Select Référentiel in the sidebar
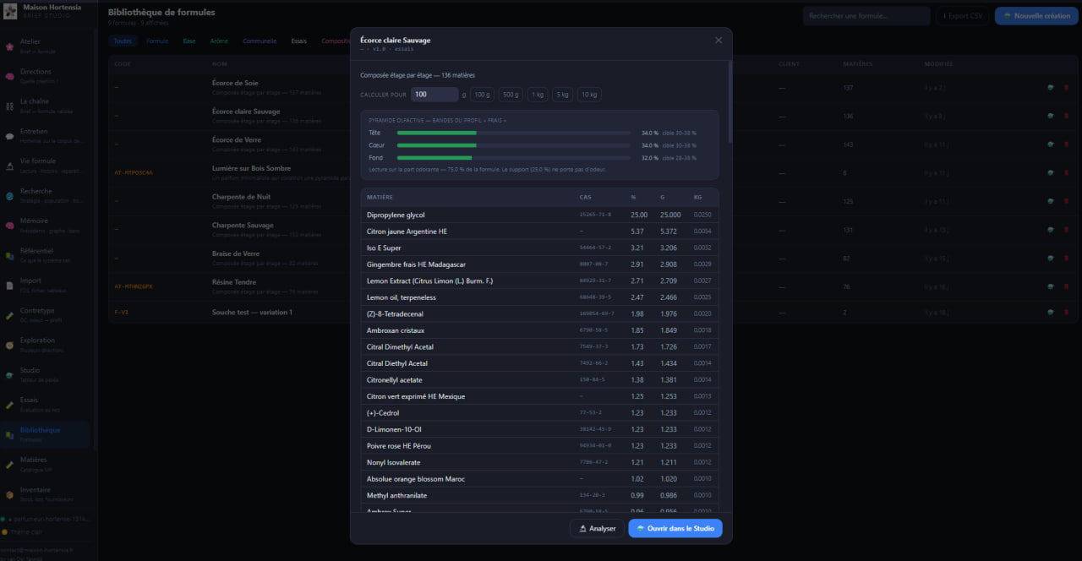Viewport: 1082px width, 561px height. click(x=46, y=255)
